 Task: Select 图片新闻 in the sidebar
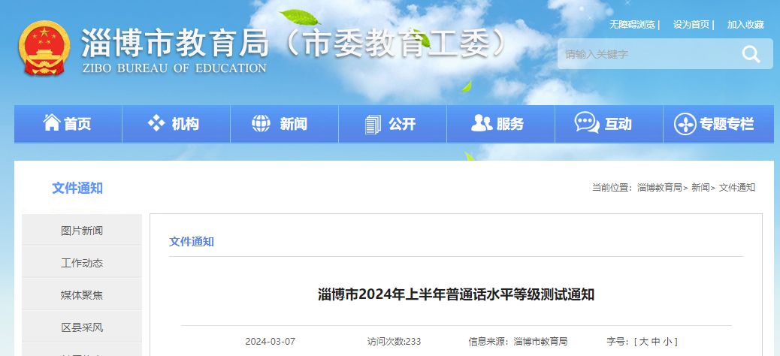82,231
